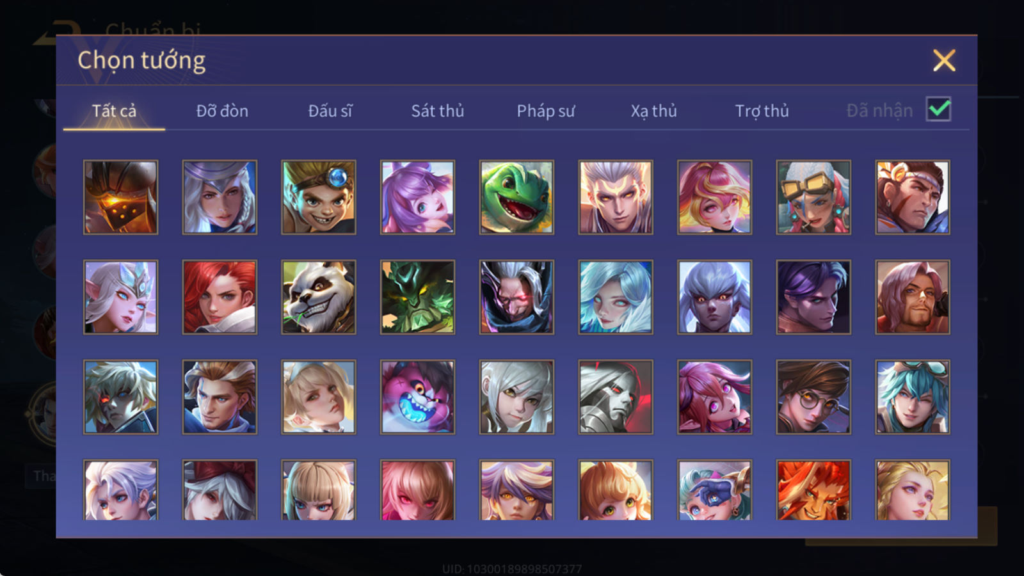Show the Xạ thủ heroes tab

tap(653, 111)
